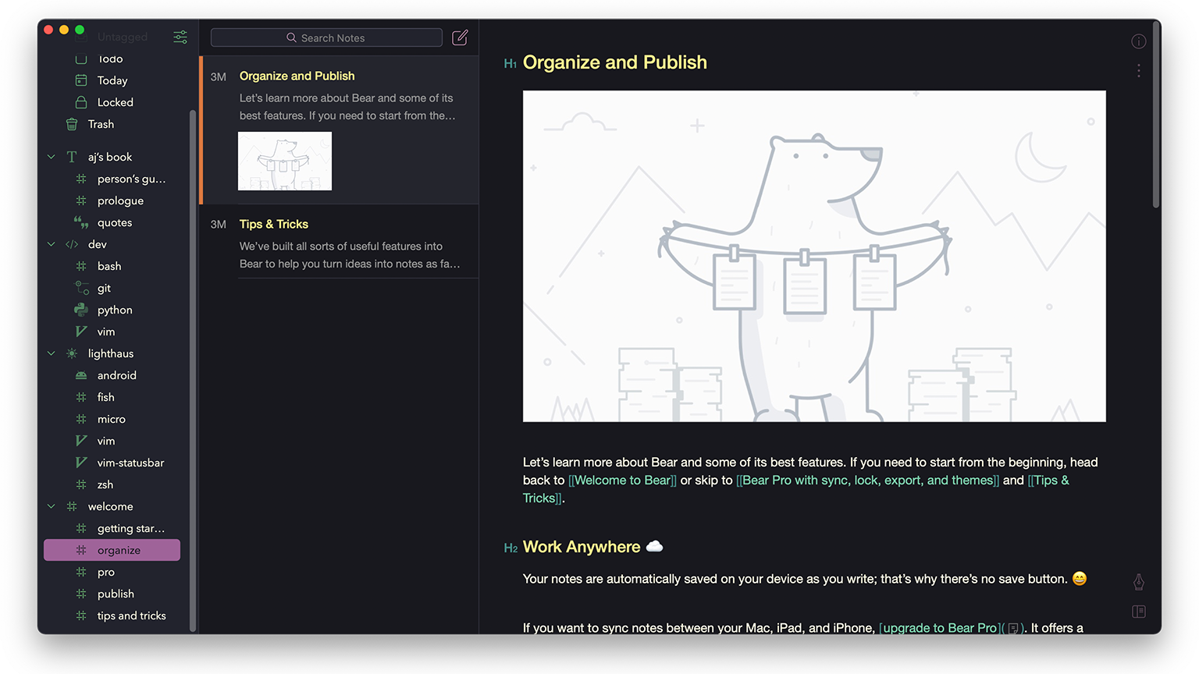The width and height of the screenshot is (1199, 674).
Task: Click the editor vertical scrollbar
Action: 1156,114
